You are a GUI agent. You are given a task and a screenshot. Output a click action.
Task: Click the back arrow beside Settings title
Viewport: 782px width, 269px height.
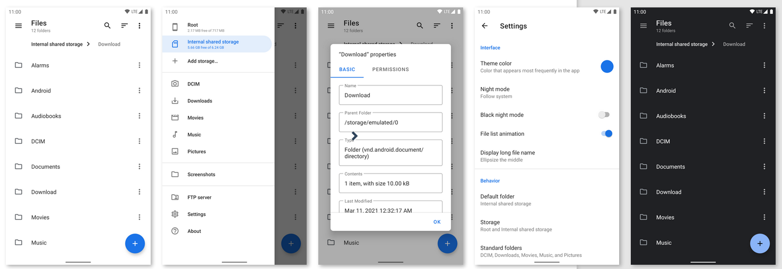point(484,26)
